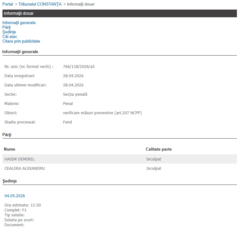This screenshot has height=229, width=240.
Task: Go to the Căi atac link
Action: [x=10, y=37]
